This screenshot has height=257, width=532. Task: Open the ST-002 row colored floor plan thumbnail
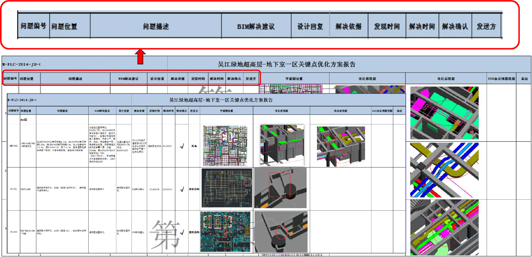click(x=226, y=232)
